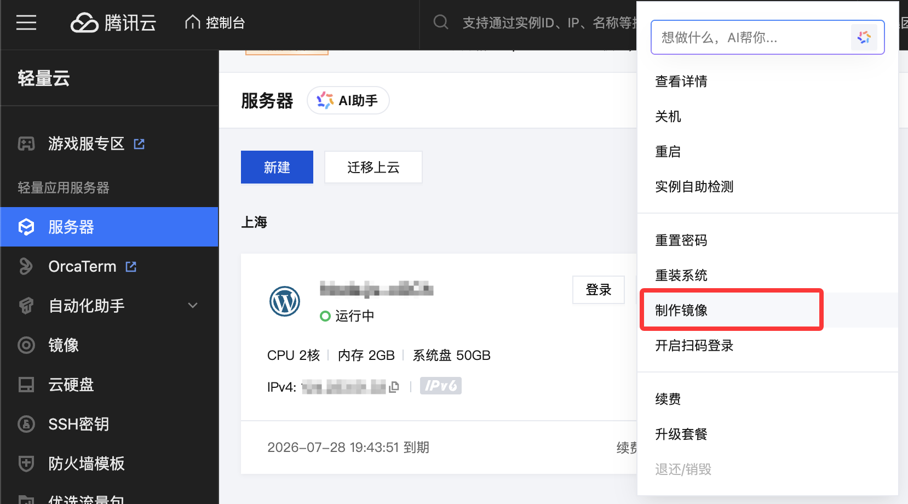Click 重置密码 menu entry

tap(681, 240)
